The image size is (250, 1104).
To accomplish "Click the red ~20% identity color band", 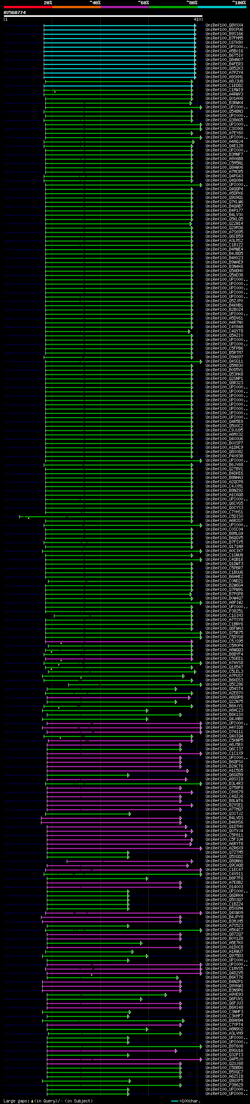I will [x=28, y=7].
